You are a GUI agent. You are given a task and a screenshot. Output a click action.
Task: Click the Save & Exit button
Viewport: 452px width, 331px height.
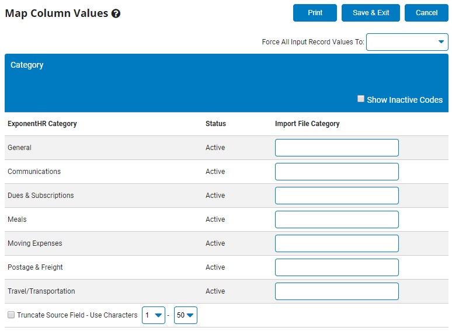[x=371, y=13]
